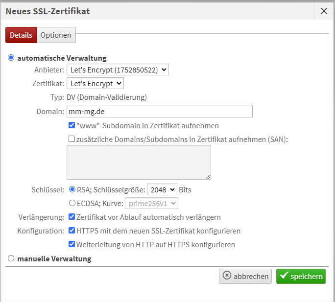Click the SAN domains text area
The width and height of the screenshot is (335, 302).
(x=139, y=162)
